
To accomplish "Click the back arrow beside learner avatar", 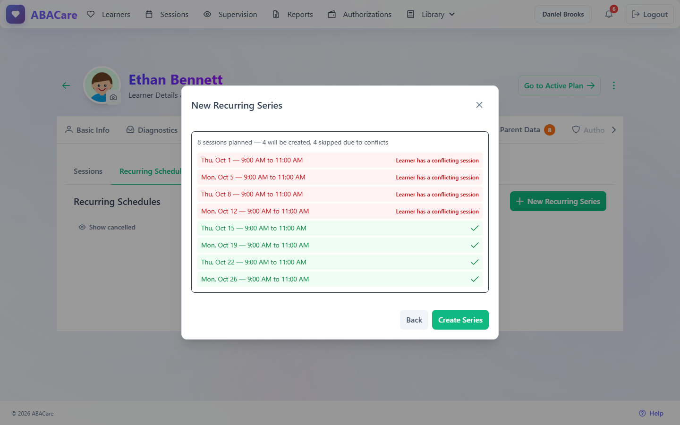I will 66,85.
